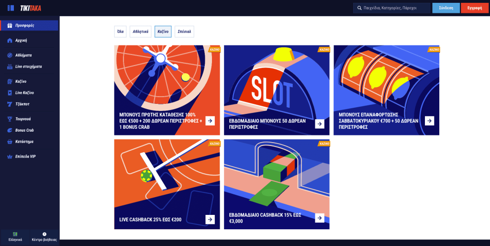Click KAZINO badge on first deposit card

coord(214,49)
